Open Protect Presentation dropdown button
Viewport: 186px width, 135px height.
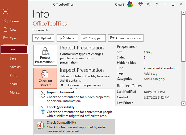[x=45, y=55]
